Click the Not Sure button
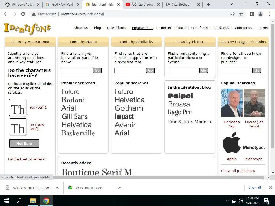275x206 pixels. click(x=24, y=144)
